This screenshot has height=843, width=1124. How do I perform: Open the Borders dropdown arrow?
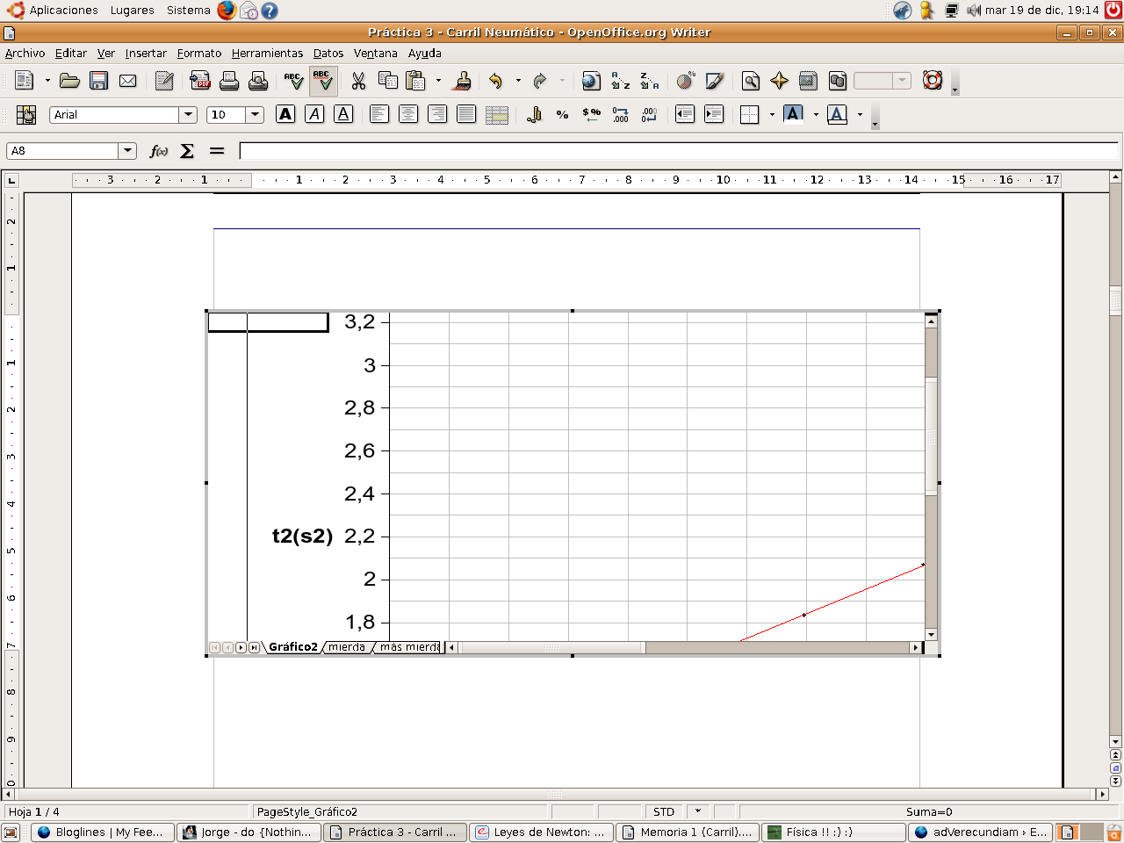pos(772,114)
